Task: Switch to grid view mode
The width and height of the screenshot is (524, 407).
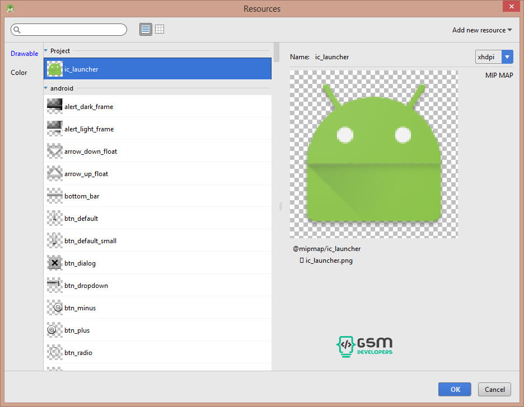Action: pos(160,30)
